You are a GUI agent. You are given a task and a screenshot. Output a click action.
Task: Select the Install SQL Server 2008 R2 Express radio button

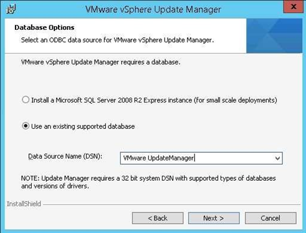coord(26,100)
